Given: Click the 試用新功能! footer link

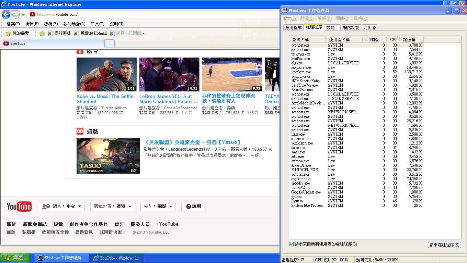Looking at the screenshot, I should click(x=112, y=232).
